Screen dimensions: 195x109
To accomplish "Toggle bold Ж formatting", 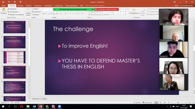I will [x=44, y=14].
